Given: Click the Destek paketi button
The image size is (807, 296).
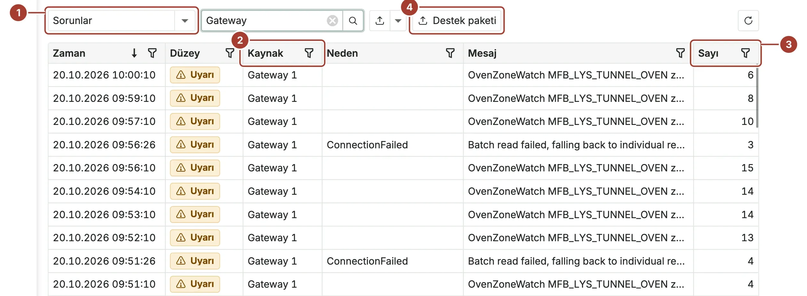Looking at the screenshot, I should click(x=457, y=21).
